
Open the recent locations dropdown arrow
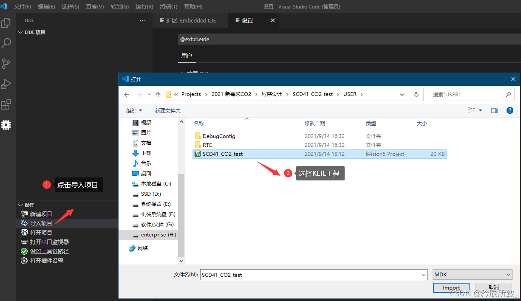[149, 94]
